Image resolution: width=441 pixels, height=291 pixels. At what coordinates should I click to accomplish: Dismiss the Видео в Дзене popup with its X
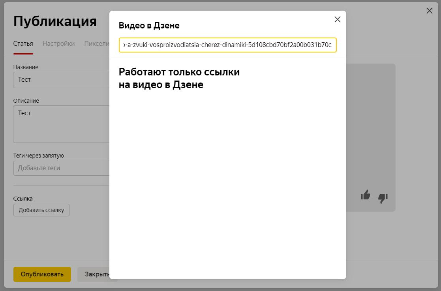pos(337,19)
